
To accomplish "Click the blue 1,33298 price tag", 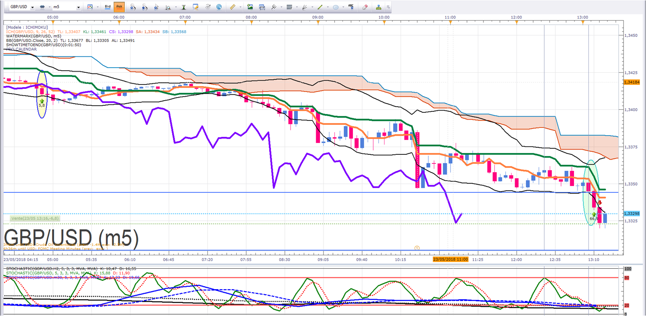I will pos(631,214).
